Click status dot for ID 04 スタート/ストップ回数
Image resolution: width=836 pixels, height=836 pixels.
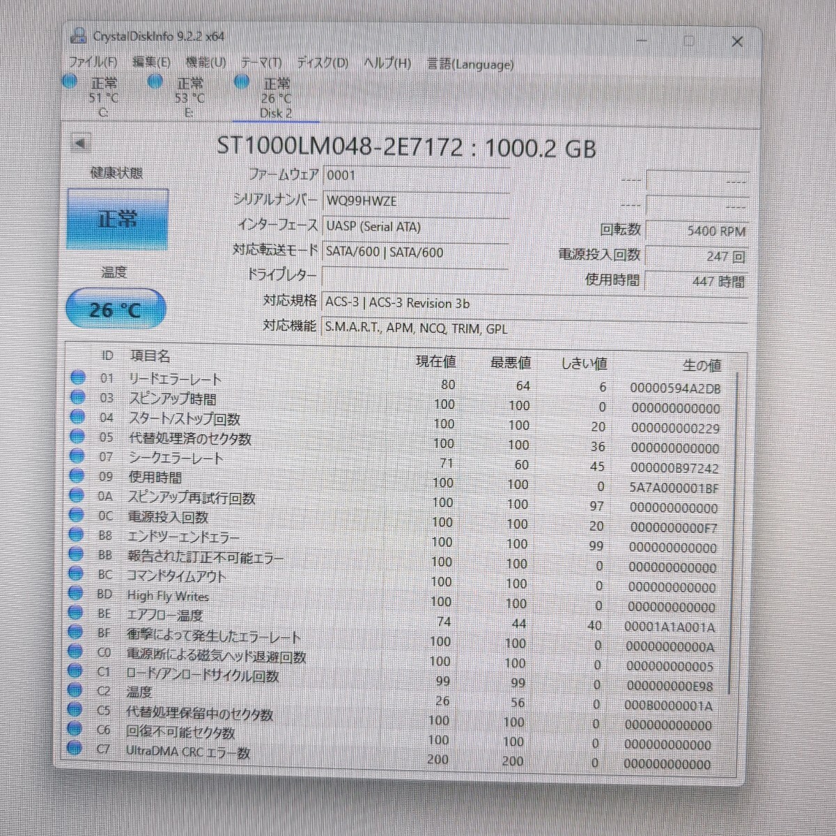pos(78,417)
